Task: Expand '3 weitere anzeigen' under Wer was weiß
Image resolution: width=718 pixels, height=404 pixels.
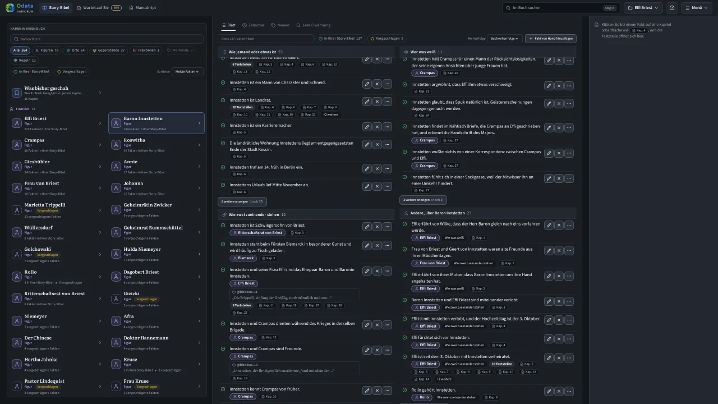Action: [423, 200]
